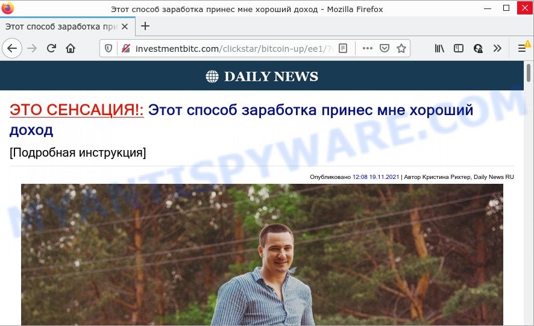
Task: Go back to the previous page
Action: pos(12,48)
